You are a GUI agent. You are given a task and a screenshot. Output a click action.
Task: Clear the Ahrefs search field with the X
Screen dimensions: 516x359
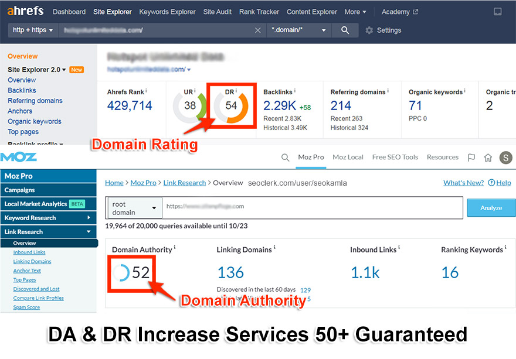coord(257,30)
